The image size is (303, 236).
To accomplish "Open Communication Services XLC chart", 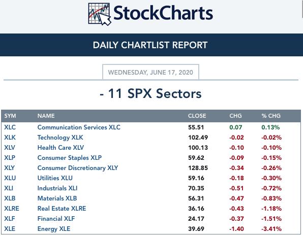I will click(79, 127).
